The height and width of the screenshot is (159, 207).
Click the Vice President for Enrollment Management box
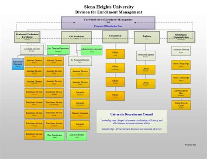click(108, 23)
